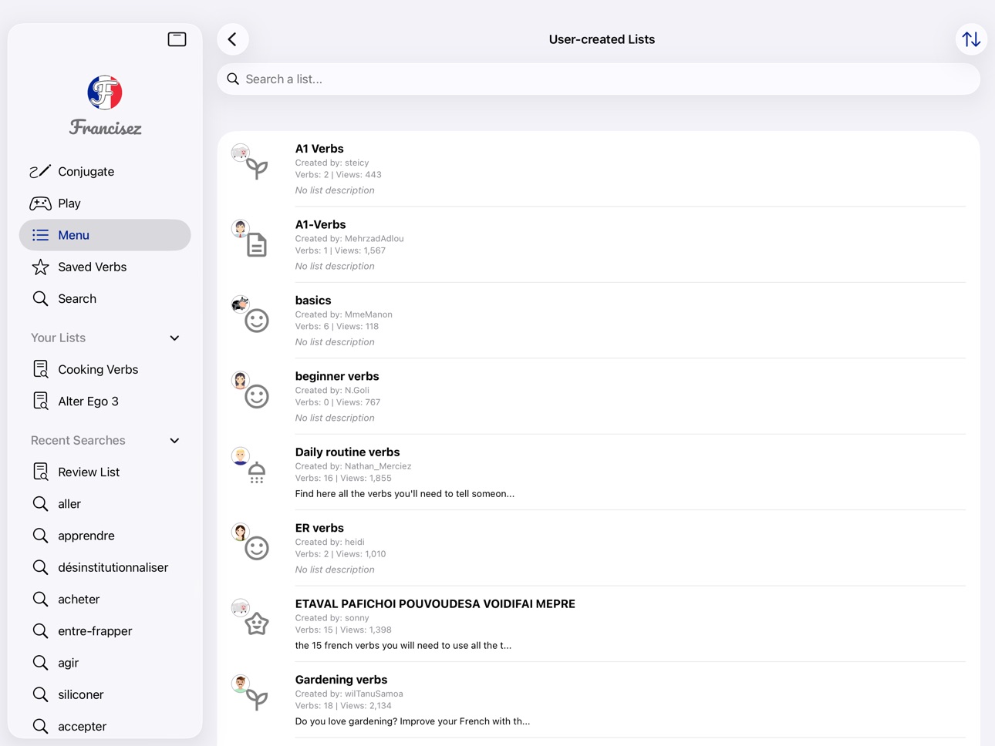Screen dimensions: 995x746
Task: Open the 'A1-Verbs' list title
Action: (x=320, y=224)
